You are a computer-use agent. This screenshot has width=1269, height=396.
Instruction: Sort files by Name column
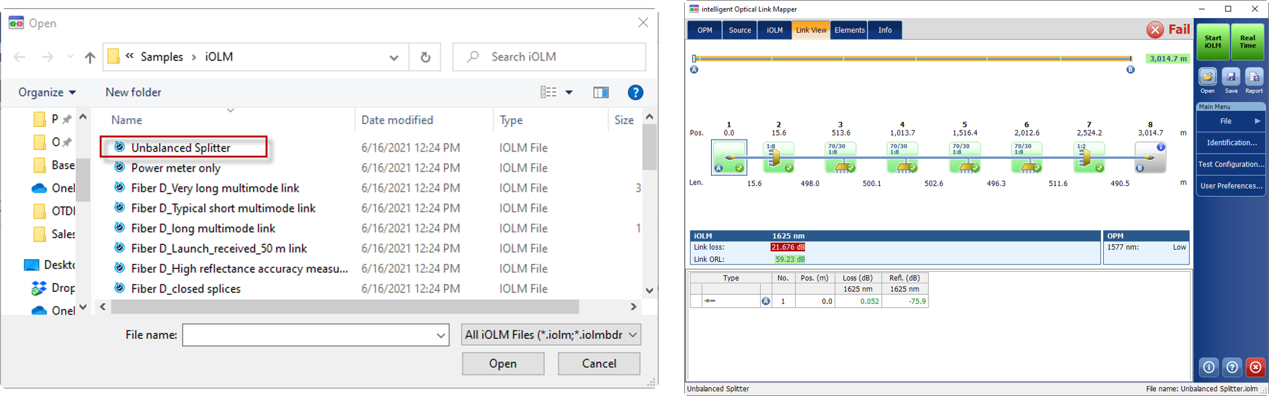point(127,120)
